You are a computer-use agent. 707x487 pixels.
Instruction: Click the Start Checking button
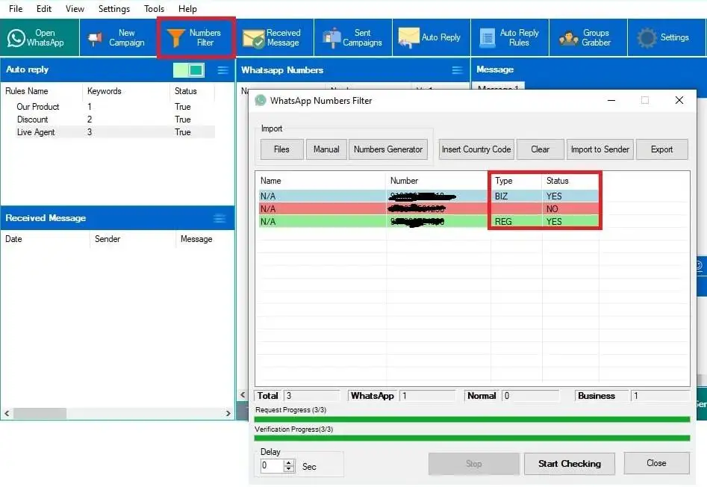tap(570, 464)
